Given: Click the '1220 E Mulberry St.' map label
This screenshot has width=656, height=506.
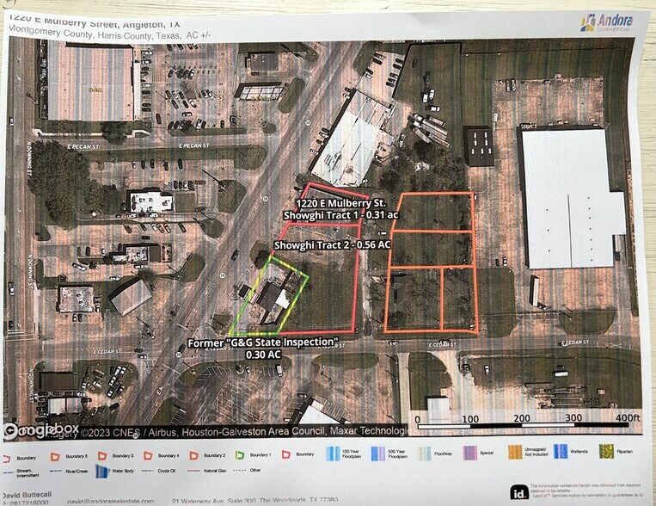Looking at the screenshot, I should pyautogui.click(x=340, y=203).
